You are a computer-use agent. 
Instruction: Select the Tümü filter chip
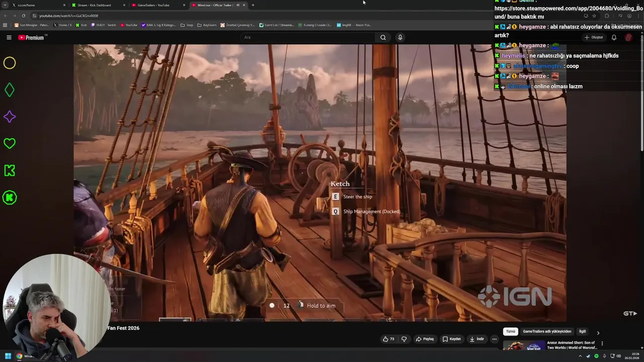click(x=510, y=332)
